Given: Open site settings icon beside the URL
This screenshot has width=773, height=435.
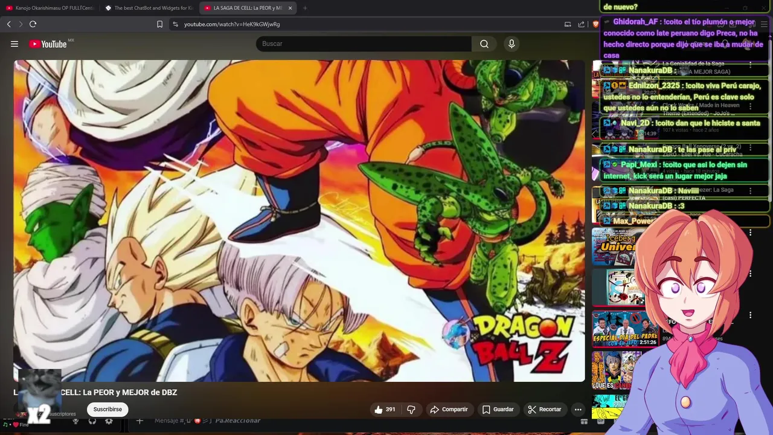Looking at the screenshot, I should coord(175,24).
